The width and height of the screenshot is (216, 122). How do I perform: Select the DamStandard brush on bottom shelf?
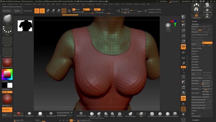click(152, 114)
